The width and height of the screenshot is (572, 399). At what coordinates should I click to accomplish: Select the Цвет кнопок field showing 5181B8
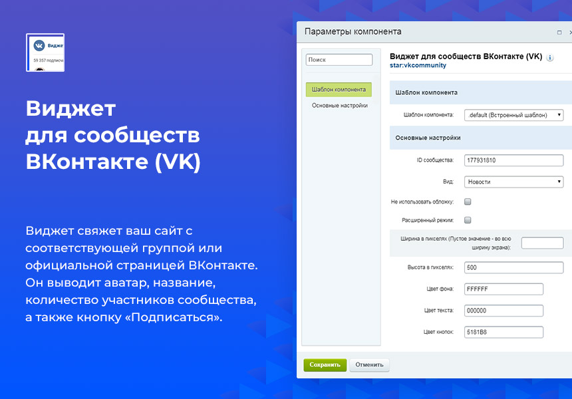click(x=503, y=331)
